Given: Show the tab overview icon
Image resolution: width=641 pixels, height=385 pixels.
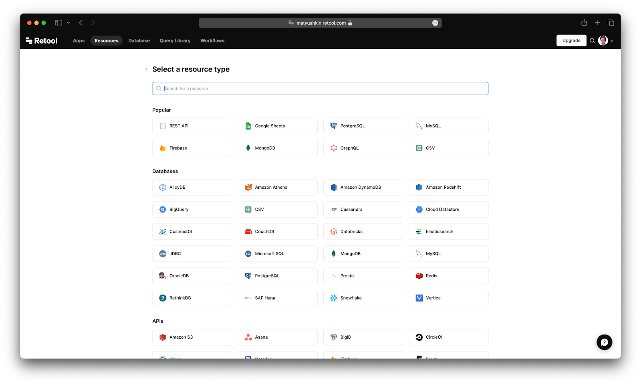Looking at the screenshot, I should 611,23.
